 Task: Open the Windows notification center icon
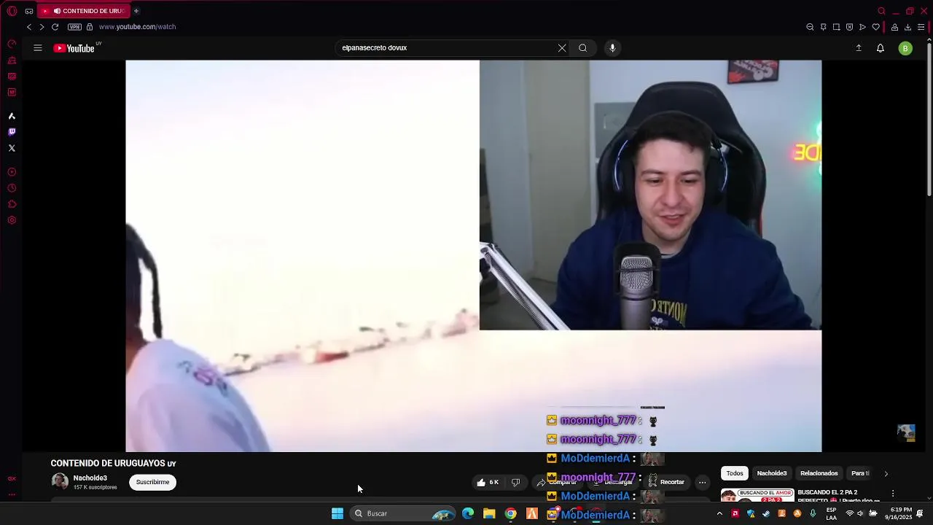(920, 513)
